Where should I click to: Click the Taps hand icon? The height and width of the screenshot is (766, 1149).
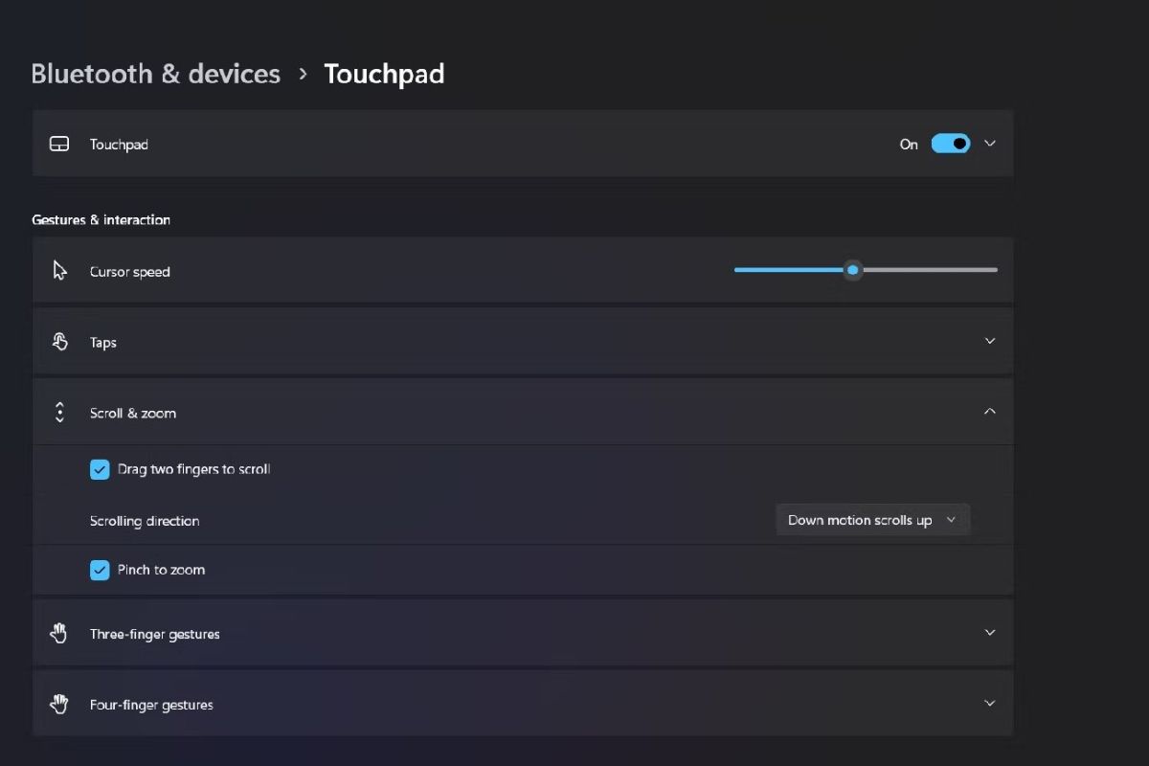tap(59, 342)
